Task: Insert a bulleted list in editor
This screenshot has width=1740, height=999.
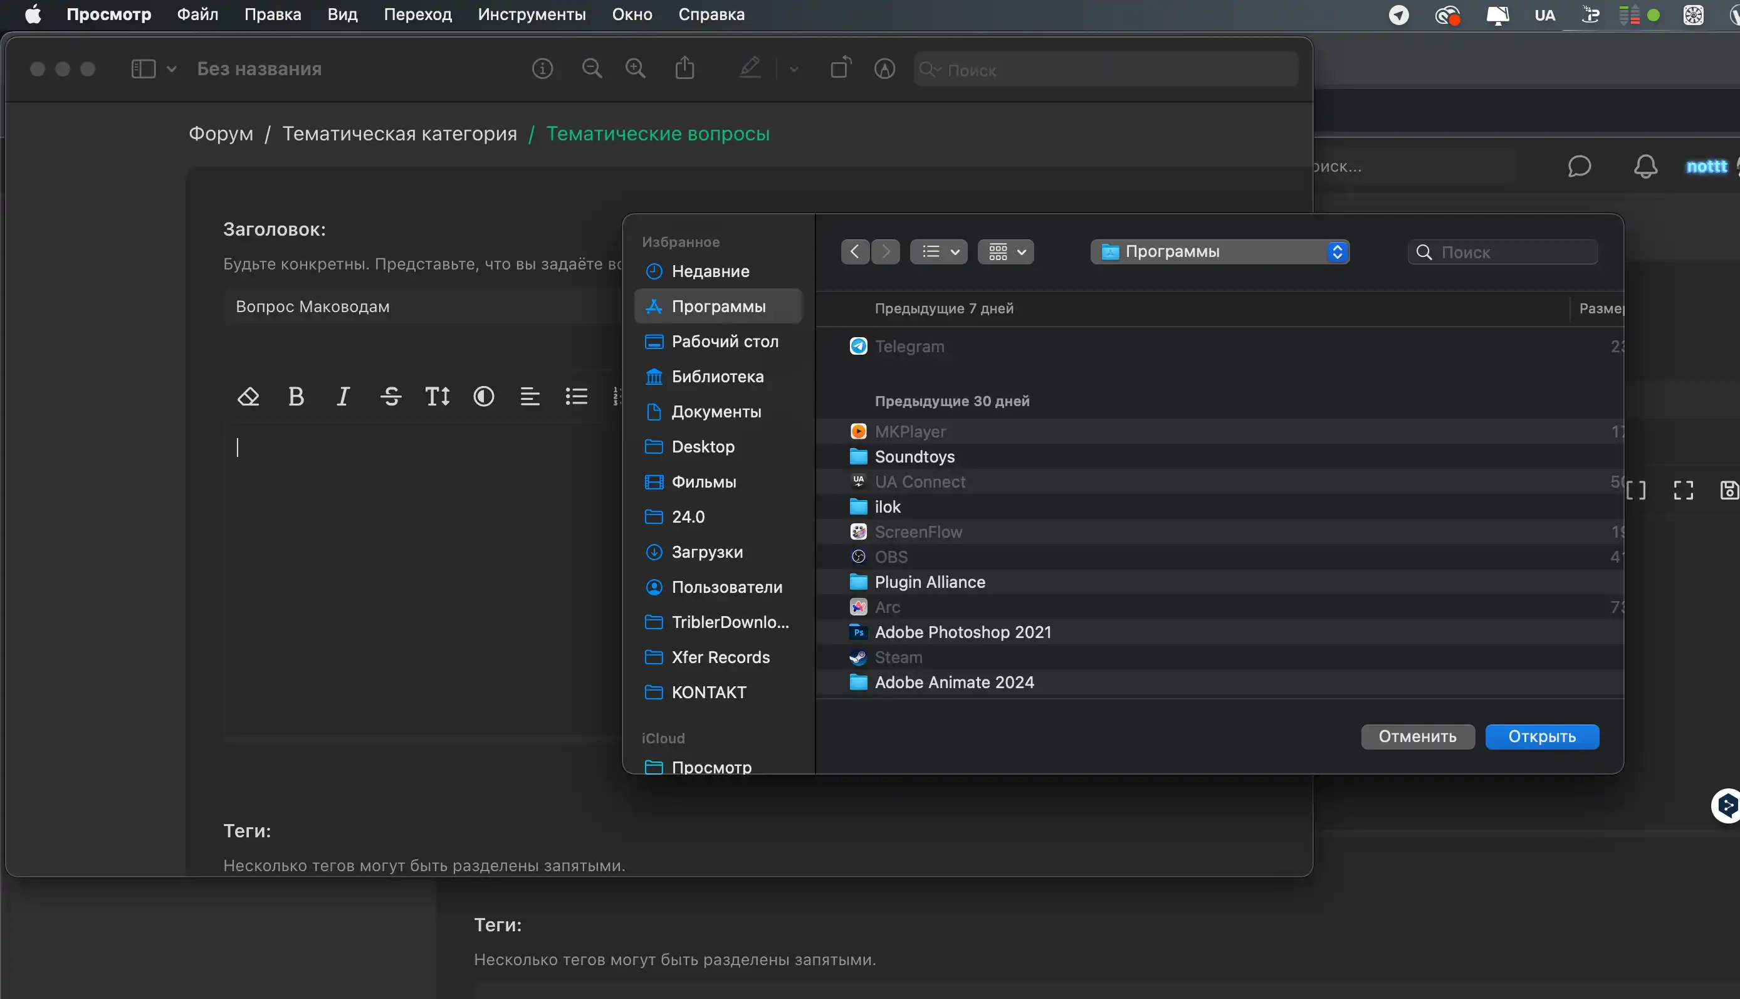Action: pyautogui.click(x=576, y=397)
